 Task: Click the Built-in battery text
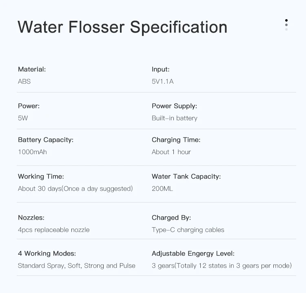pyautogui.click(x=174, y=118)
